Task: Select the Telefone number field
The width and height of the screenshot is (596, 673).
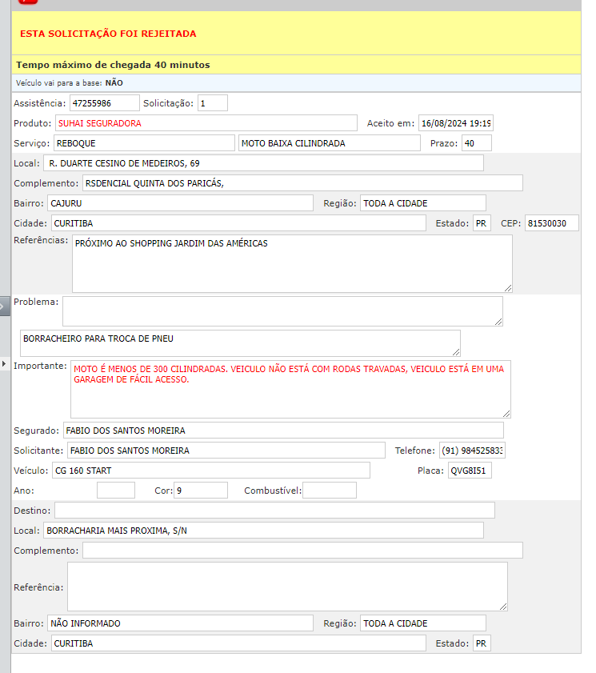Action: pos(472,451)
